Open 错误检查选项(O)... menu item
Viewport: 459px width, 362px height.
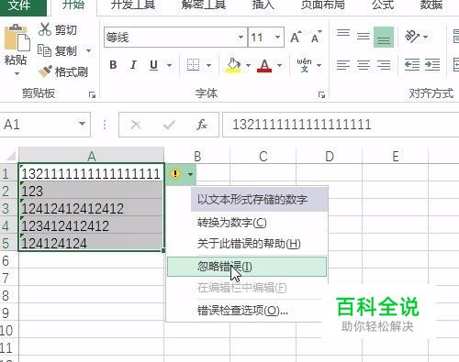[242, 311]
